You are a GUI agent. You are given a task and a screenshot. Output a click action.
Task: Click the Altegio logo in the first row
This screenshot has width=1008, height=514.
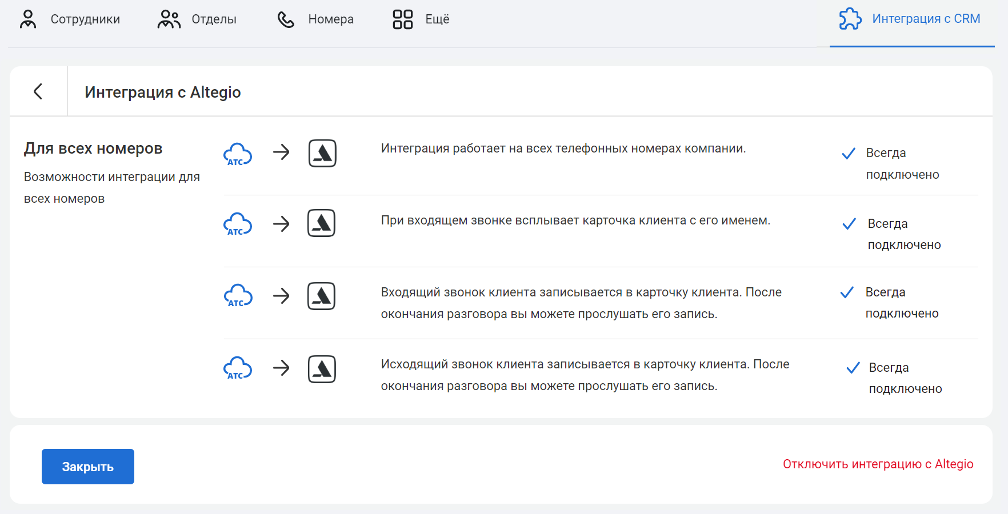pyautogui.click(x=322, y=153)
